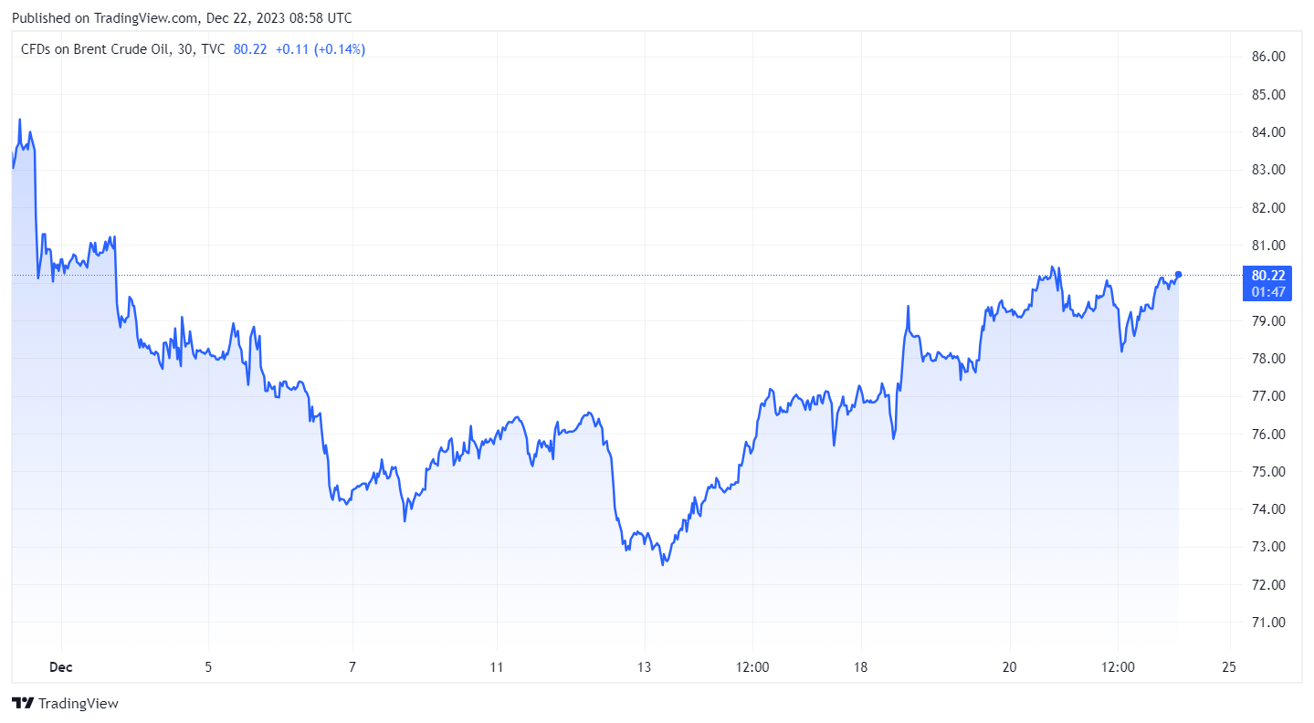This screenshot has height=723, width=1314.
Task: Click the 86.00 label on price axis
Action: (1267, 57)
